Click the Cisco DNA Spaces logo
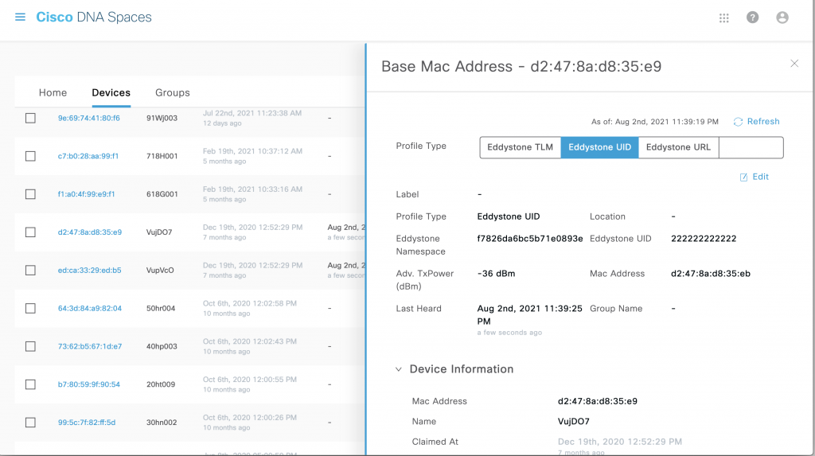 [94, 18]
